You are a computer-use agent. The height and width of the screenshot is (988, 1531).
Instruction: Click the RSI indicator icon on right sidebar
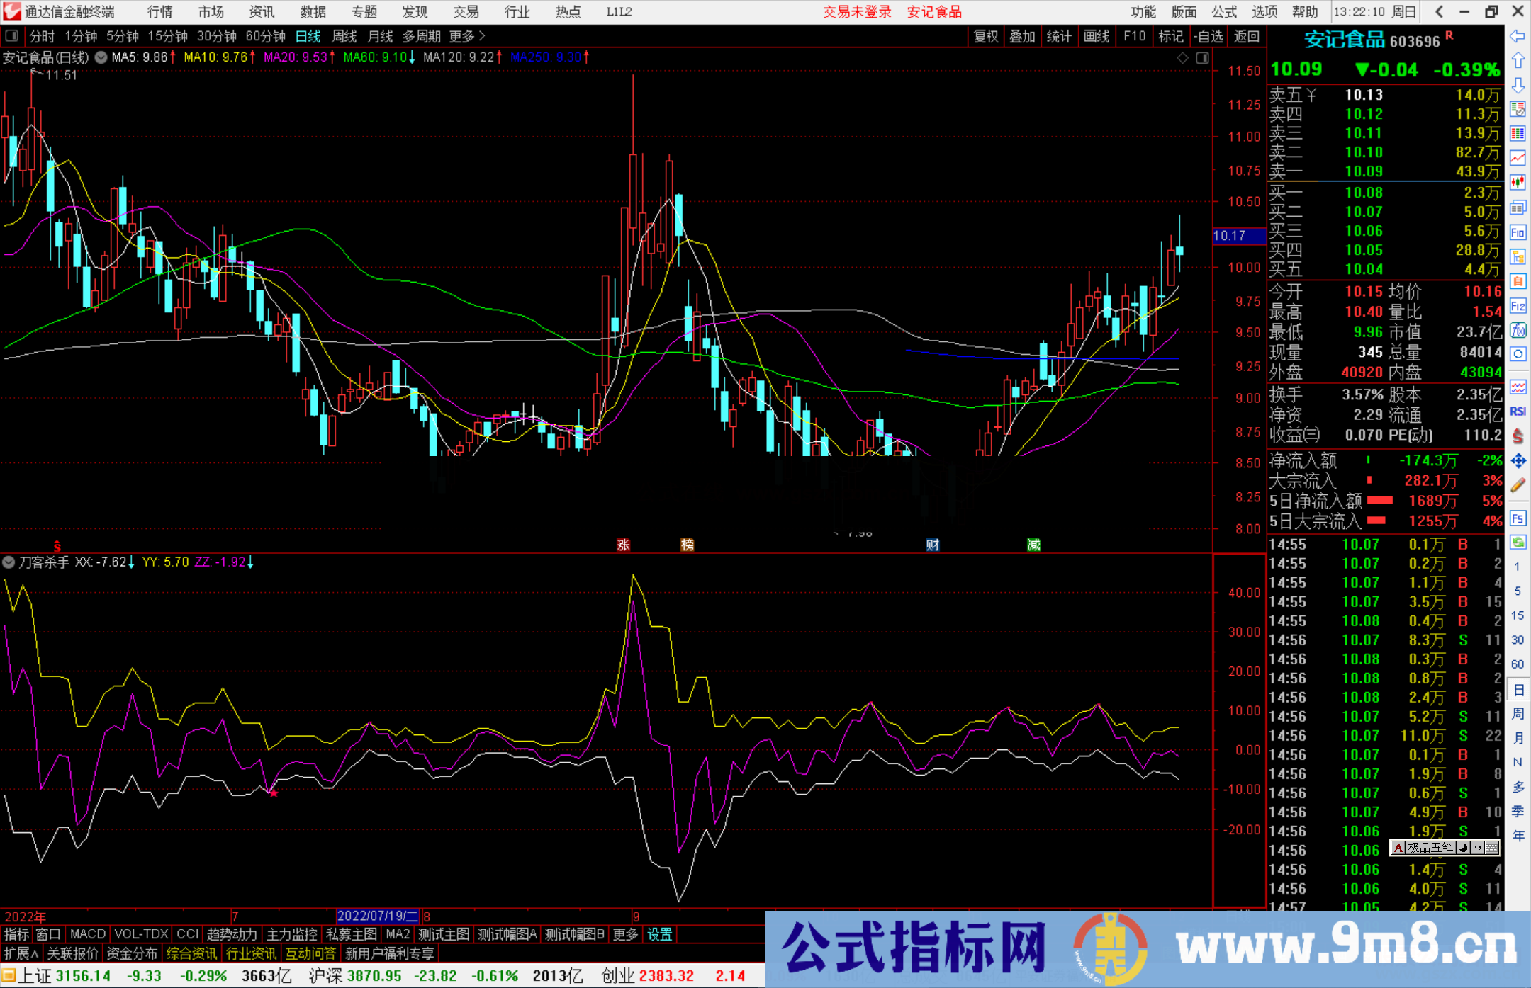click(1518, 408)
